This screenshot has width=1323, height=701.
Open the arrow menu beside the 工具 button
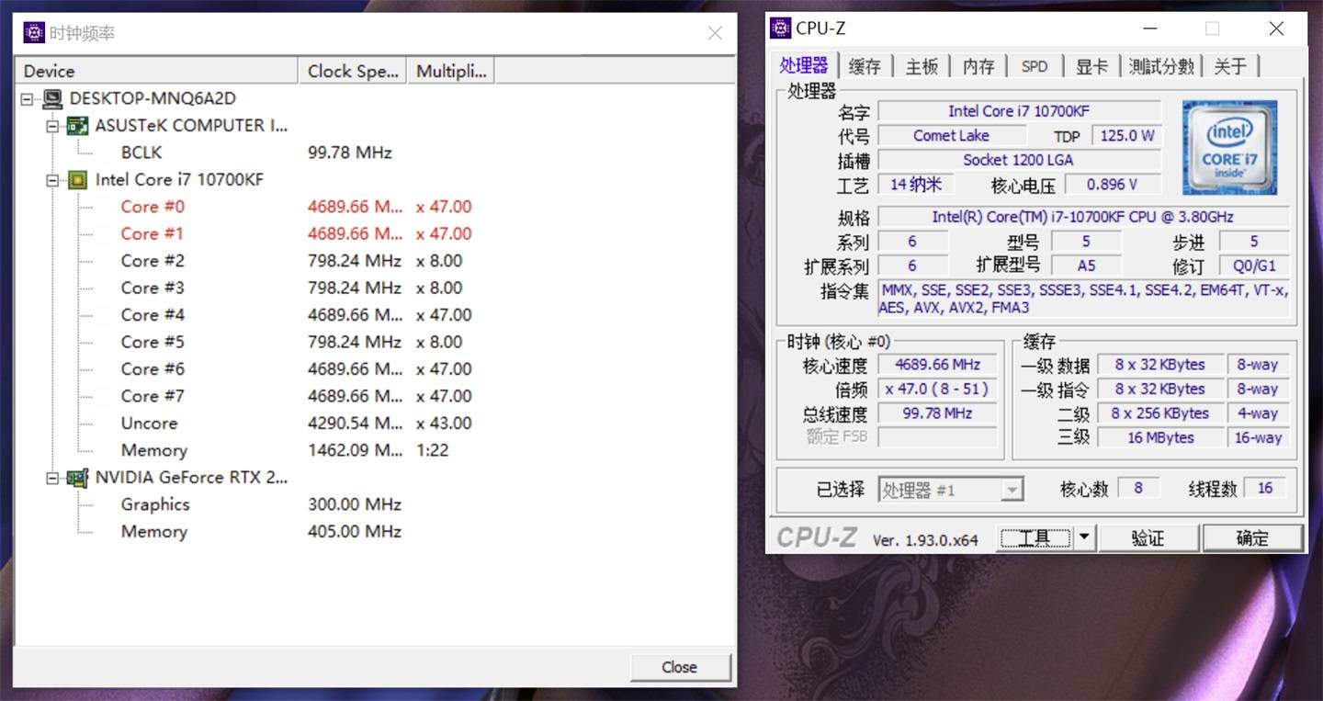(x=1085, y=537)
